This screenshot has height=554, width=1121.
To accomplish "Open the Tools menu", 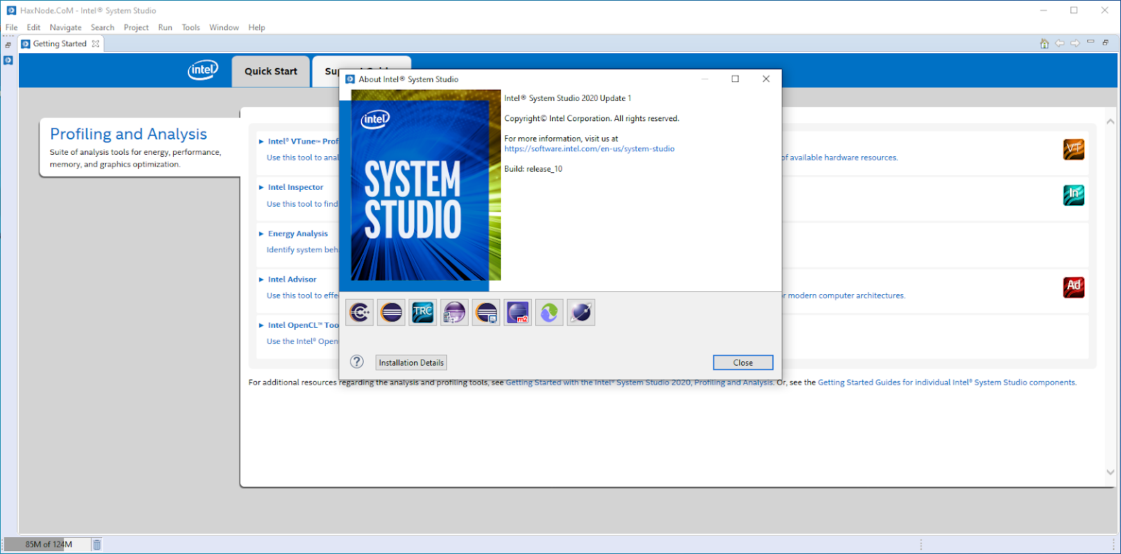I will [x=191, y=27].
